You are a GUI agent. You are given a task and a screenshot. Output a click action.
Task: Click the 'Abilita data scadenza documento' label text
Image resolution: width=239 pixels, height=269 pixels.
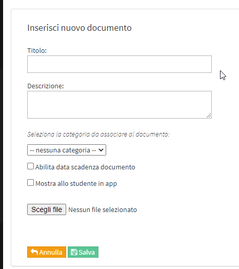(x=85, y=167)
